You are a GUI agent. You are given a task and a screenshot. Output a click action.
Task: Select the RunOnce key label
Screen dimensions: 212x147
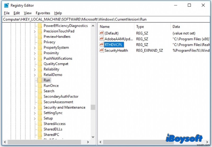coord(51,86)
